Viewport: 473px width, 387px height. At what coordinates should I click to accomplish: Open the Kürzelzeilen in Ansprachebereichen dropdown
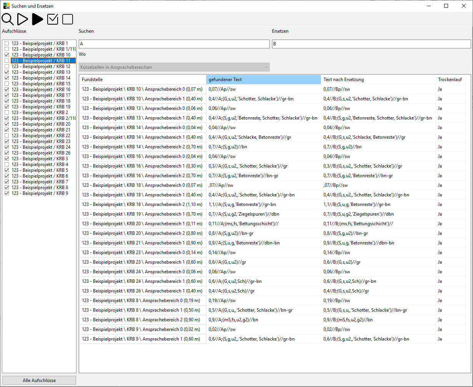(x=174, y=67)
